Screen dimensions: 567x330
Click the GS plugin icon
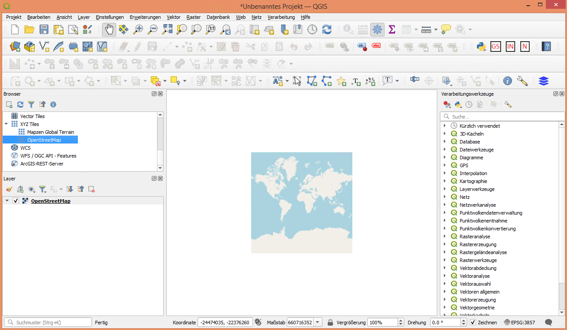(496, 46)
